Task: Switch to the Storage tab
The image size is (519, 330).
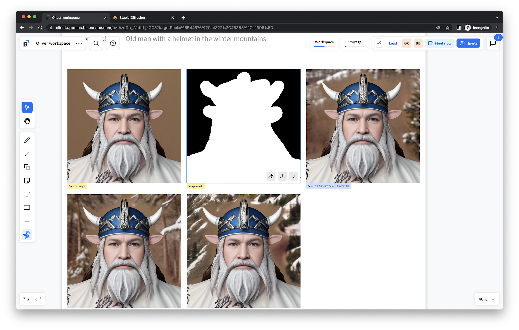Action: pyautogui.click(x=355, y=42)
